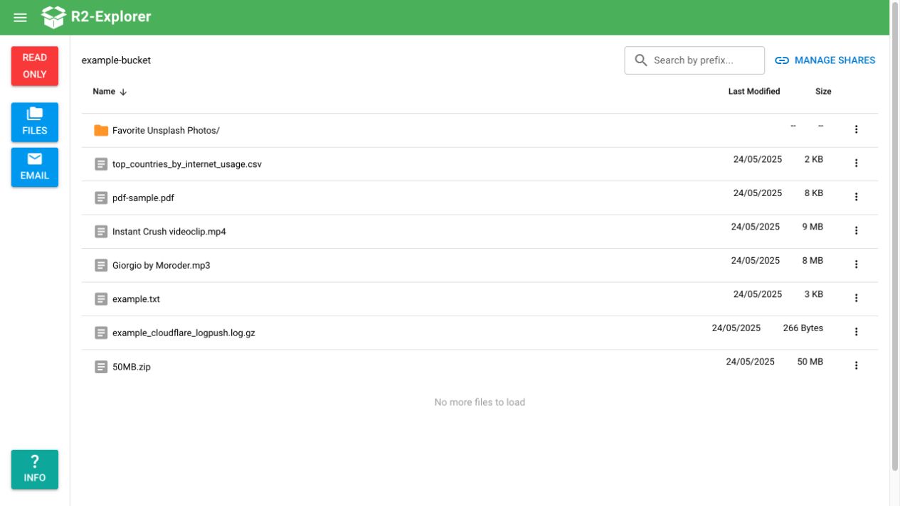Focus the Search by prefix field
Viewport: 900px width, 506px height.
coord(694,60)
